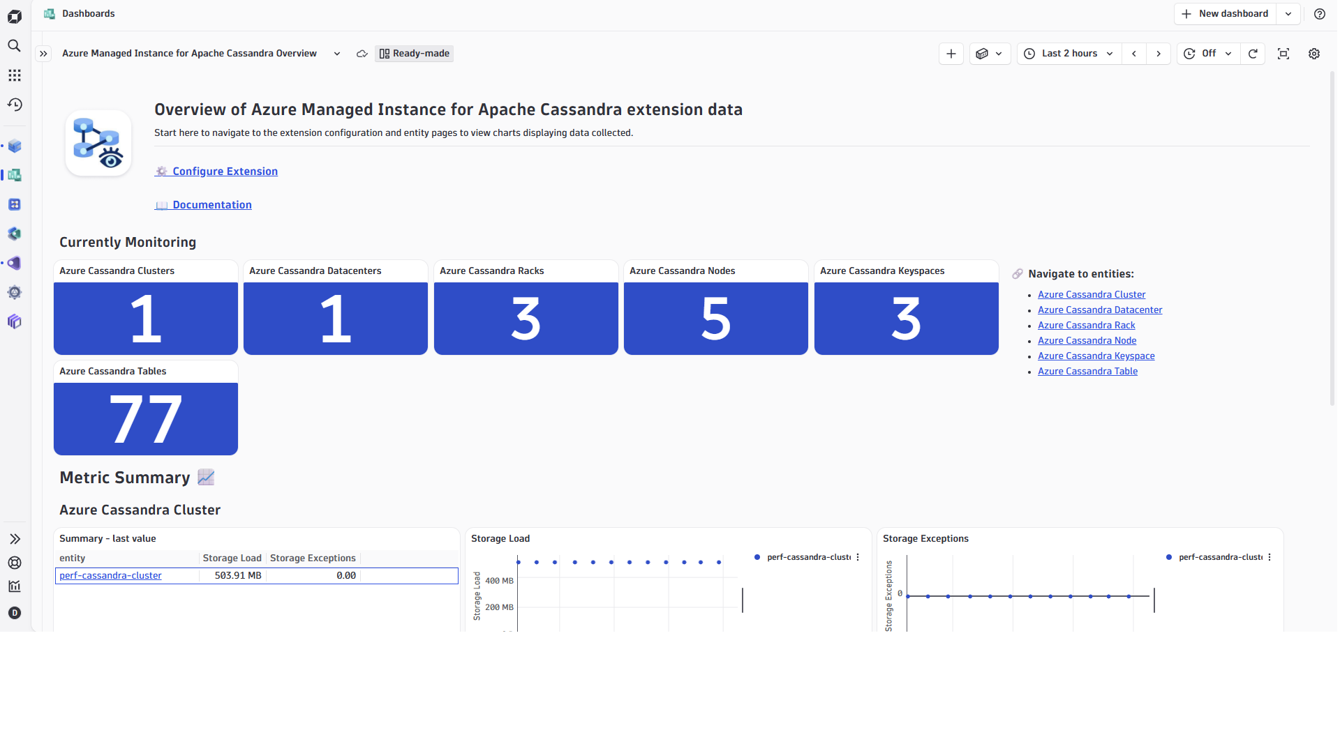Follow the Azure Cassandra Node link
1340x753 pixels.
click(x=1087, y=341)
